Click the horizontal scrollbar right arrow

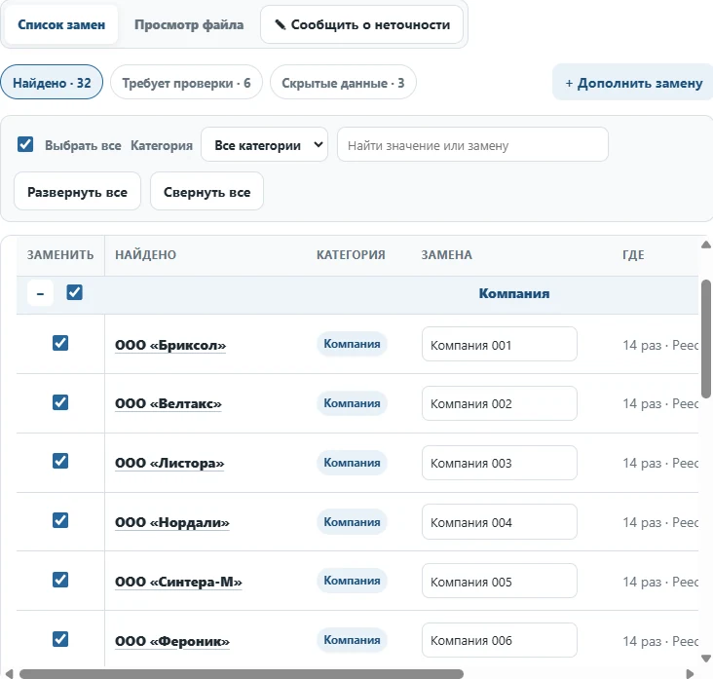690,673
